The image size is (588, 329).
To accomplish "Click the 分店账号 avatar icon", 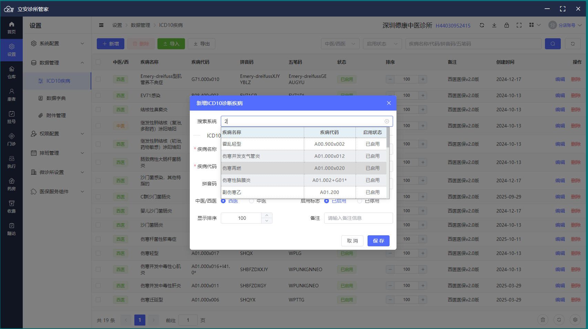I will [x=553, y=25].
